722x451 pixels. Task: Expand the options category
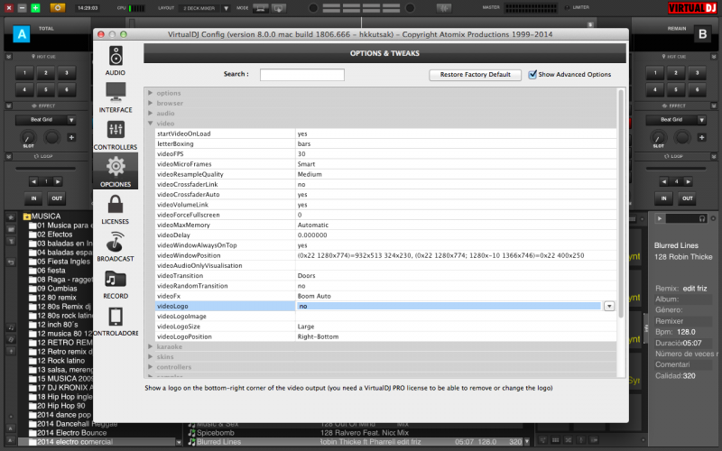150,93
